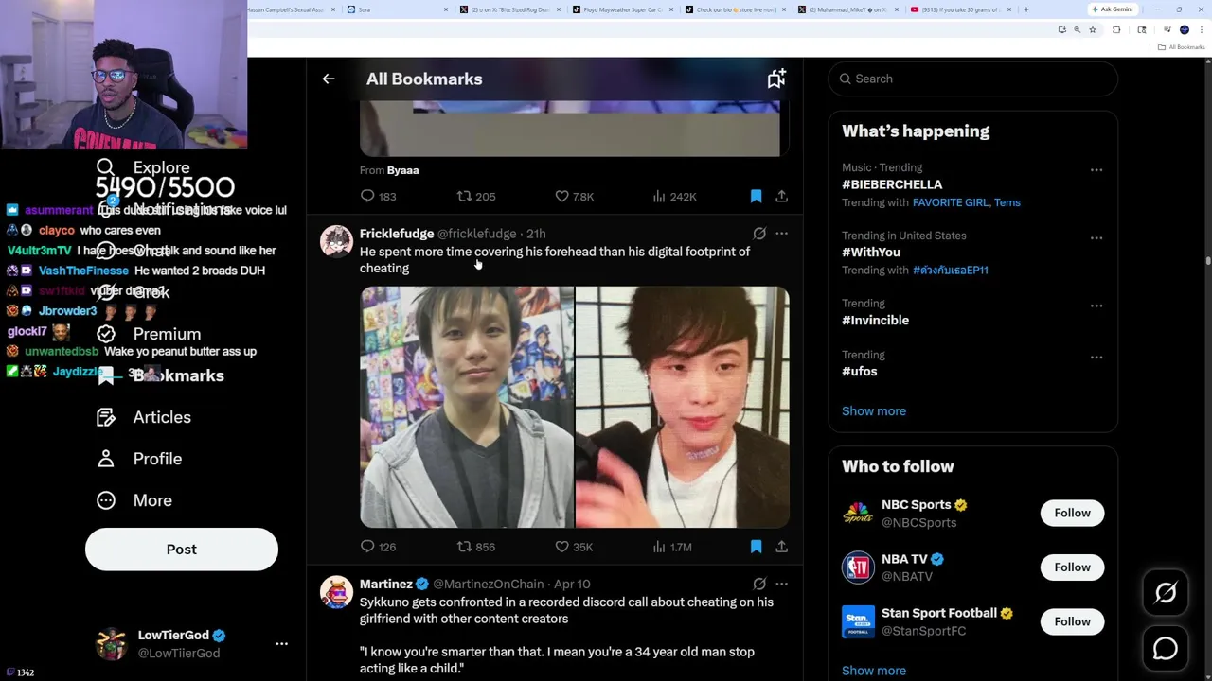Image resolution: width=1212 pixels, height=681 pixels.
Task: Open options for #WithYou trend
Action: (1096, 238)
